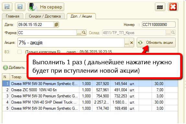Screen dimensions: 186x124
Task: Click the 'Дата' input field
Action: tap(36, 25)
